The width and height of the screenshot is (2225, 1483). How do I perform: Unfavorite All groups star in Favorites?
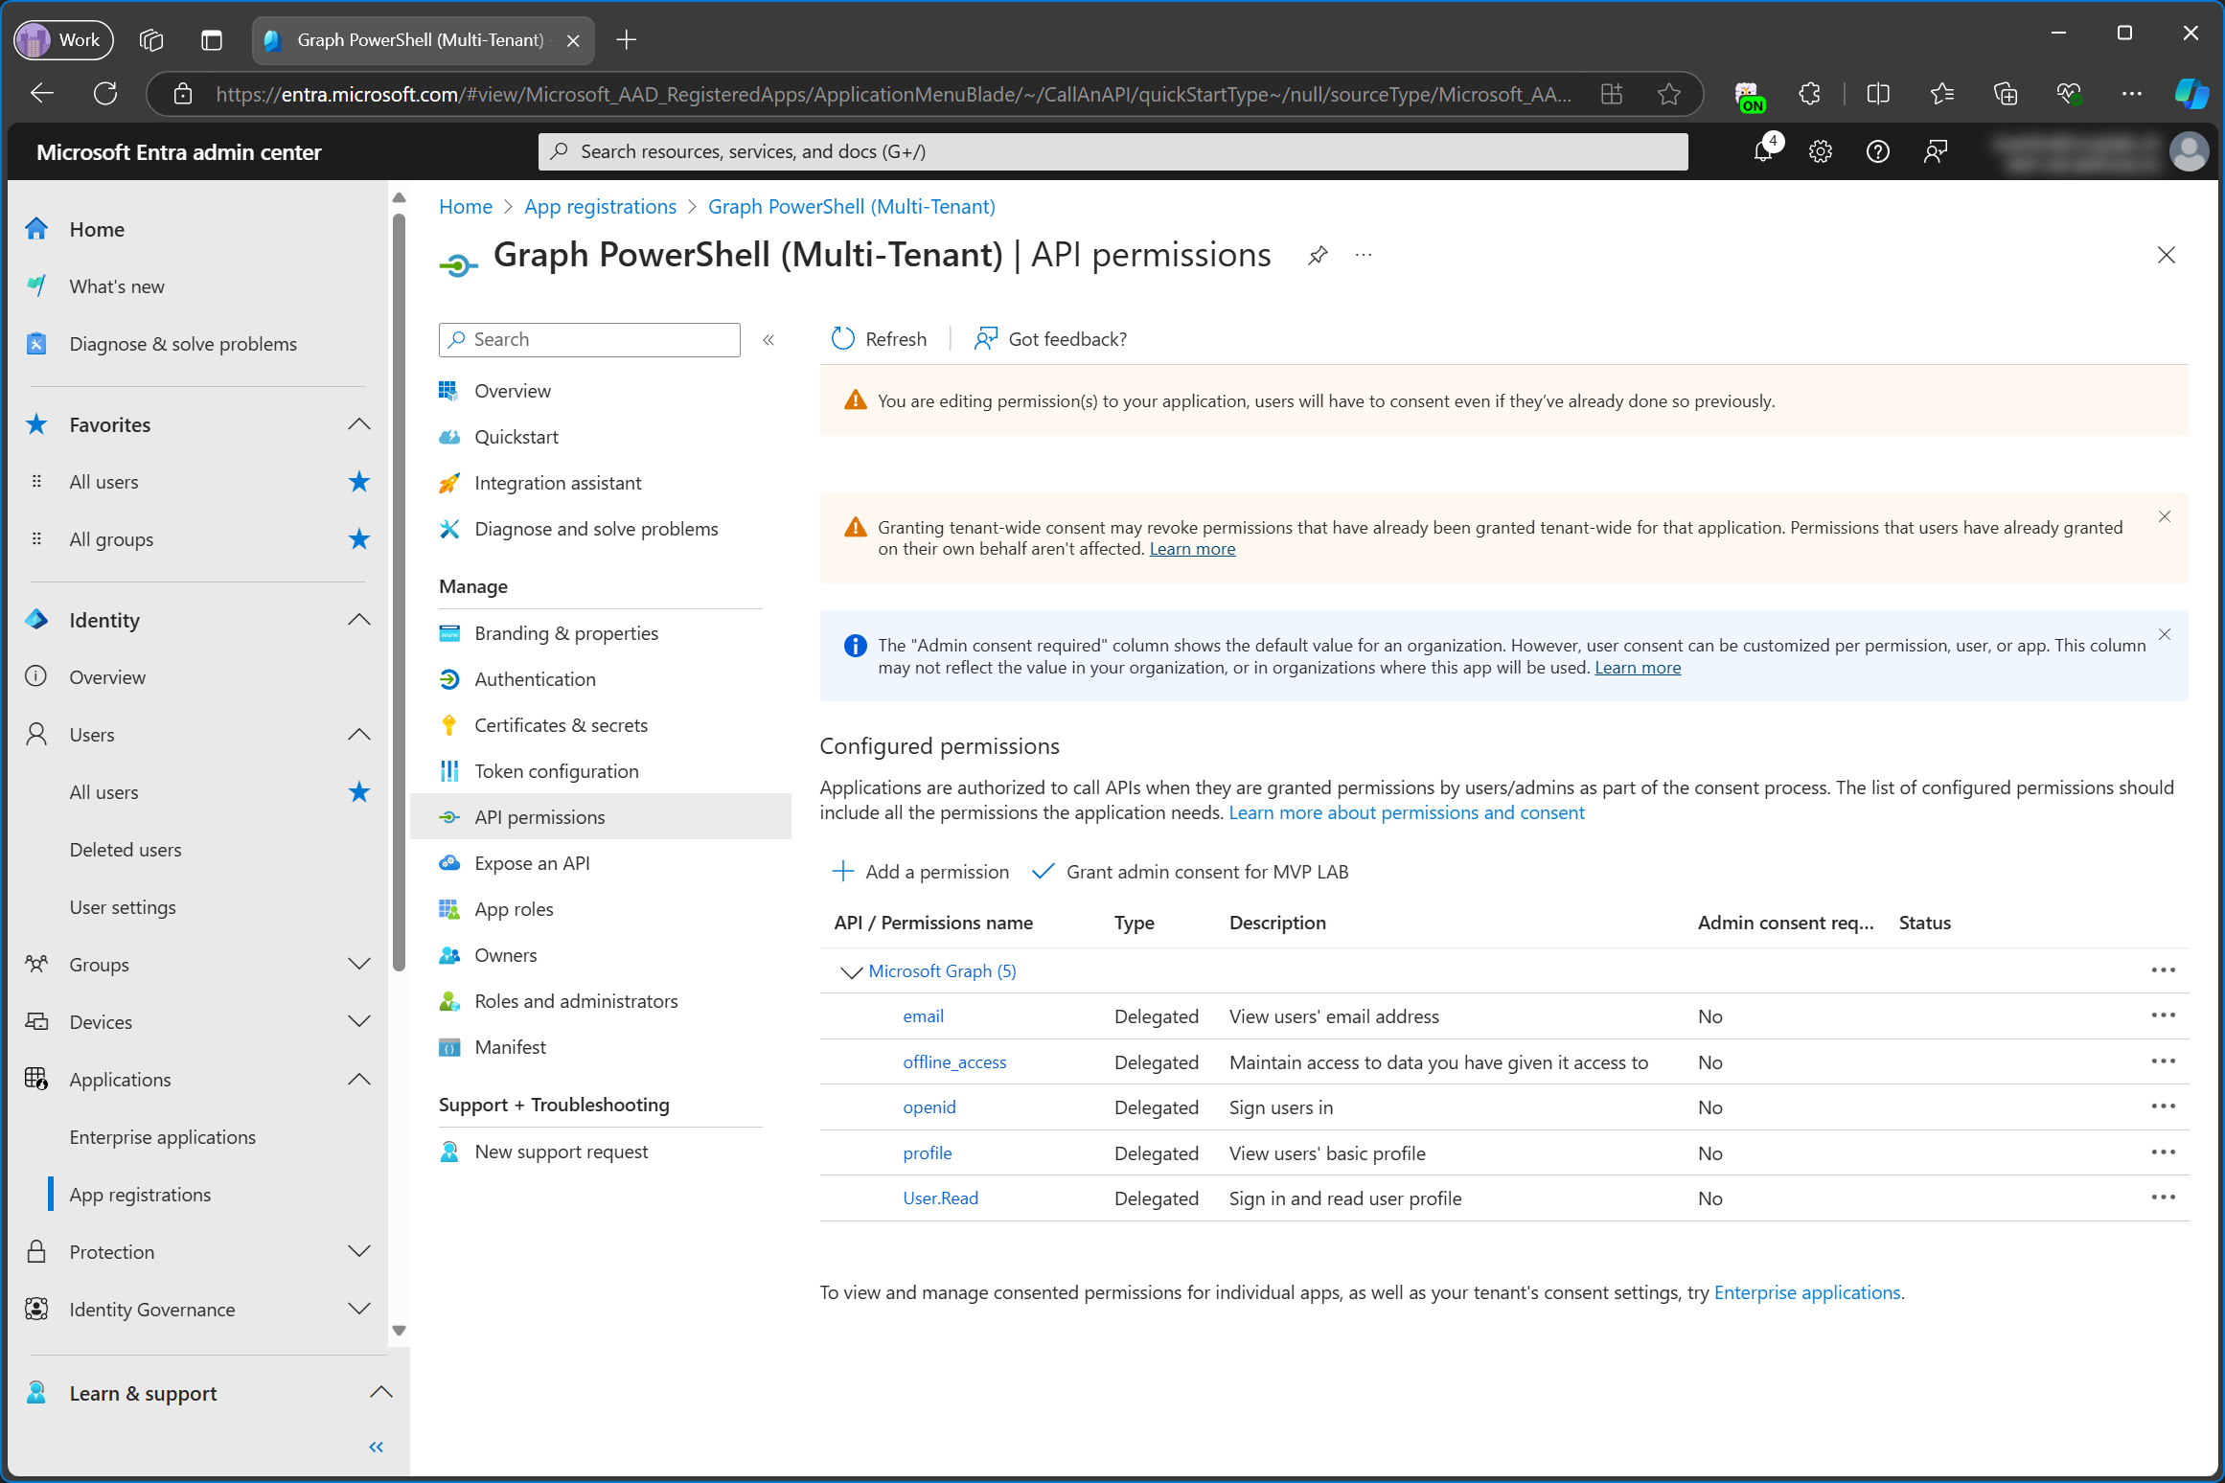(x=359, y=539)
